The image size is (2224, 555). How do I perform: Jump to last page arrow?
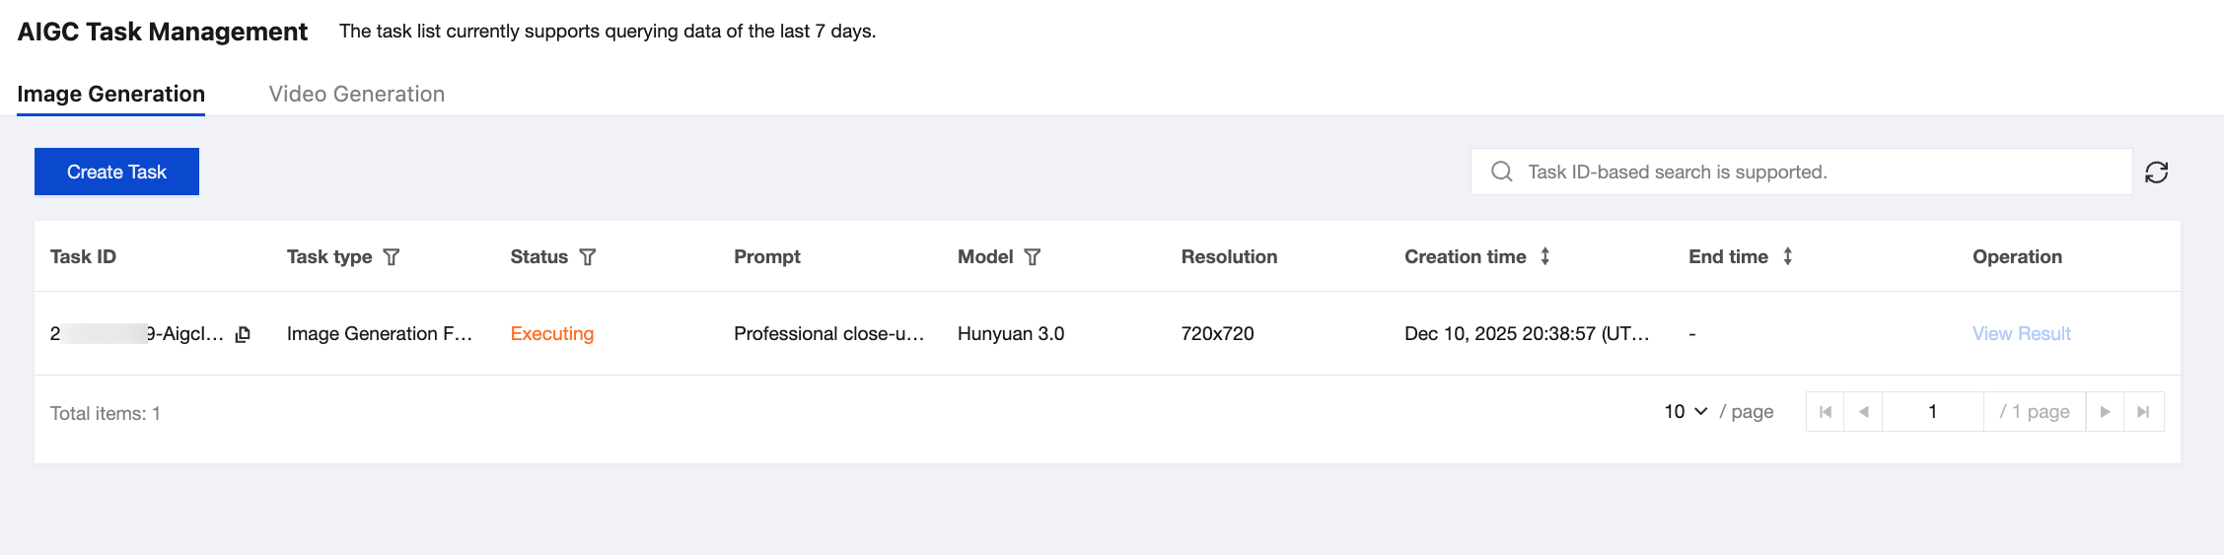pyautogui.click(x=2143, y=412)
